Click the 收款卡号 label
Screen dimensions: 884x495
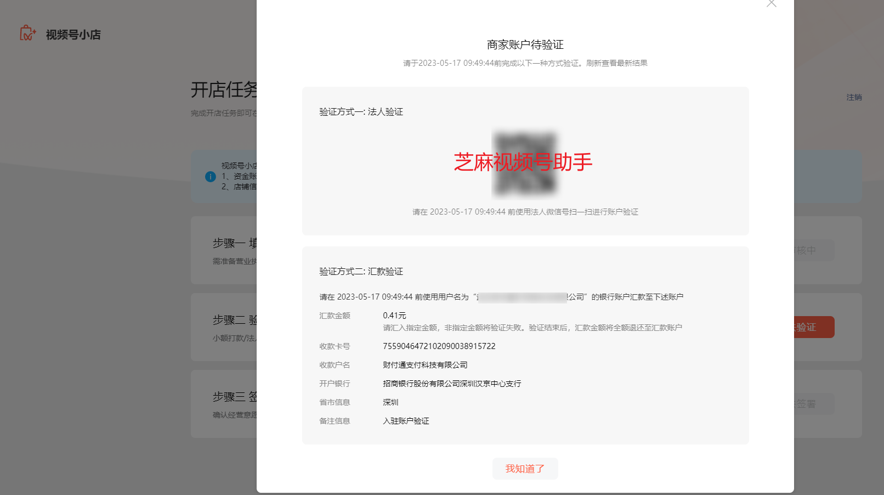click(335, 346)
